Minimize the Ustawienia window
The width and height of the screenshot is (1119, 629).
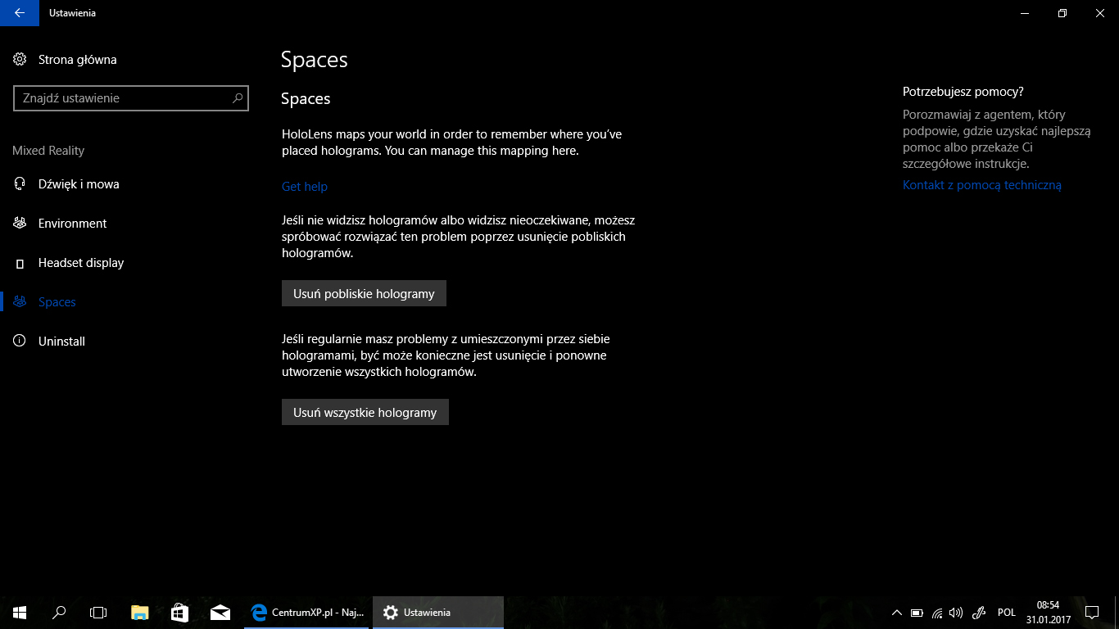tap(1024, 13)
